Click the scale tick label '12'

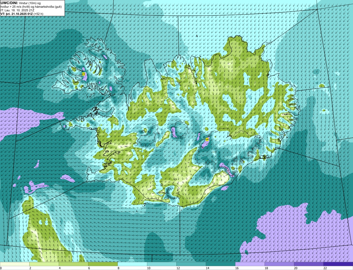[x=178, y=268]
